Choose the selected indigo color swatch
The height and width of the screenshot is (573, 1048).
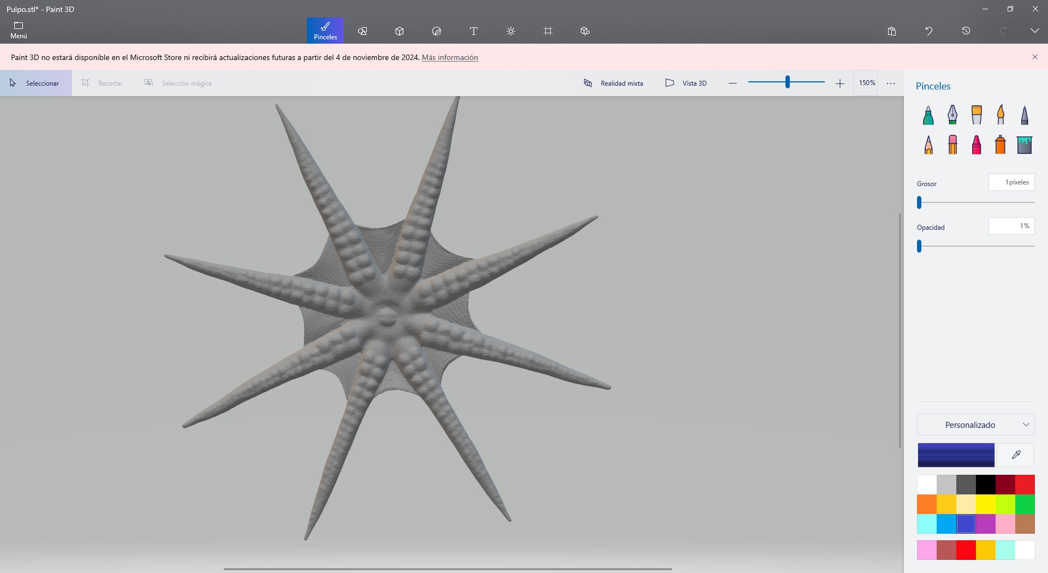pyautogui.click(x=966, y=524)
